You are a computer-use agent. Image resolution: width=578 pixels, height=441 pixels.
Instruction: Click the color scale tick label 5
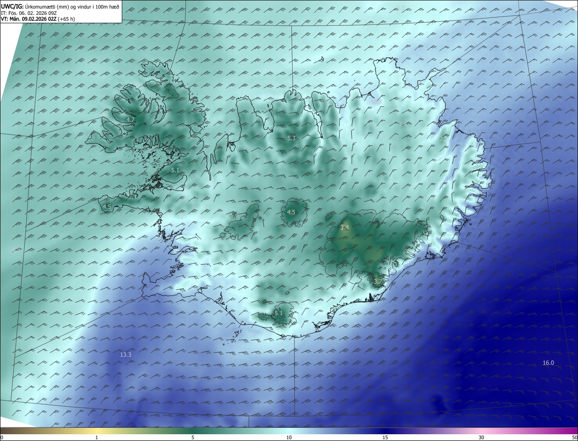coord(193,437)
